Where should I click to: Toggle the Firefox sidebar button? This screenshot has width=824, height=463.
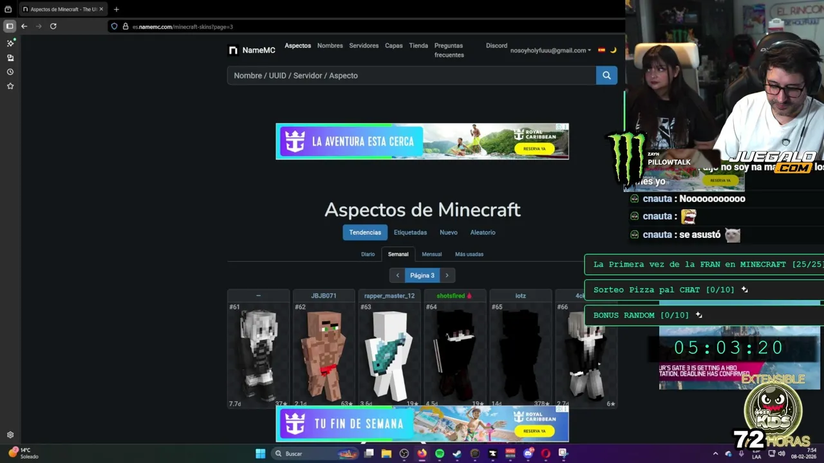tap(9, 26)
